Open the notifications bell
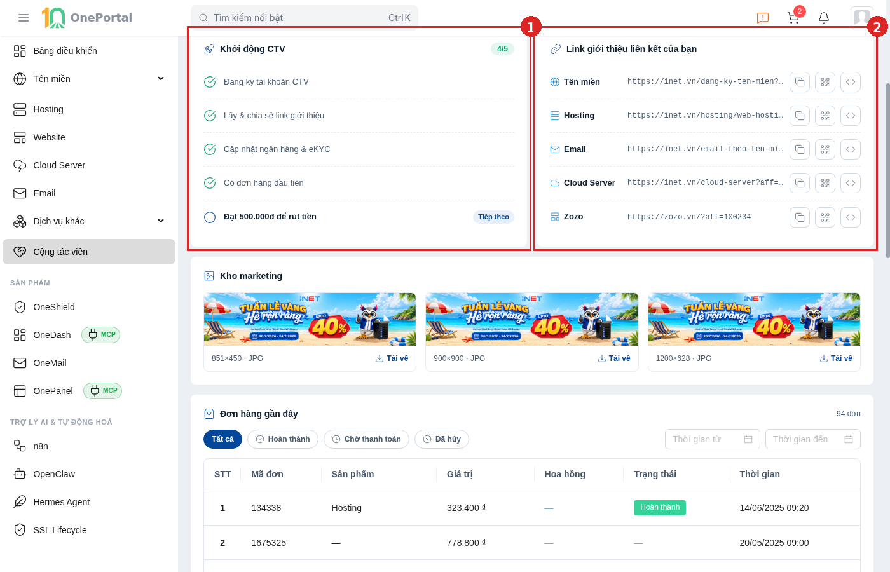Viewport: 890px width, 572px height. [824, 18]
